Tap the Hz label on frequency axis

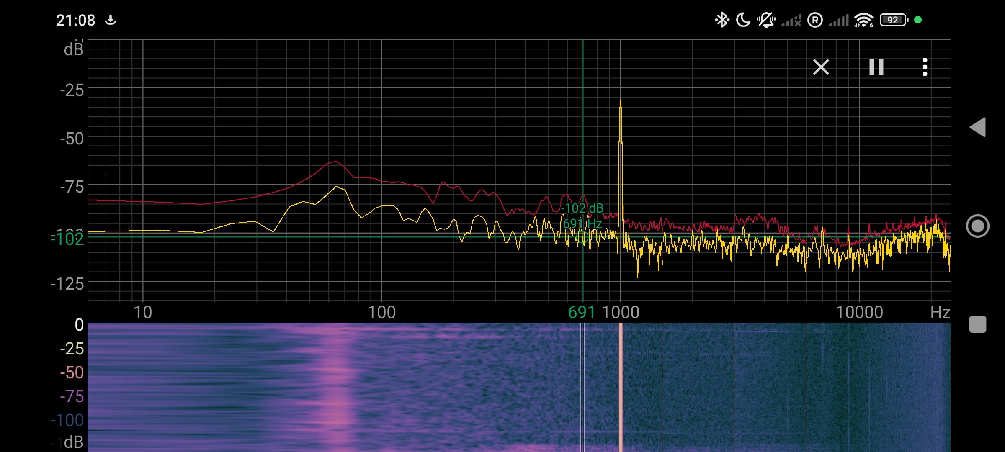(940, 312)
